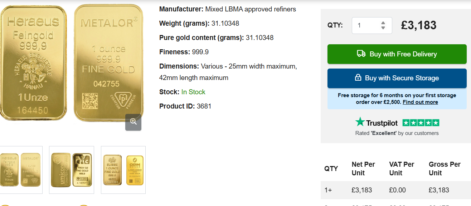Image resolution: width=471 pixels, height=206 pixels.
Task: Click the Rated 'Excellent' by our customers text
Action: click(x=397, y=133)
